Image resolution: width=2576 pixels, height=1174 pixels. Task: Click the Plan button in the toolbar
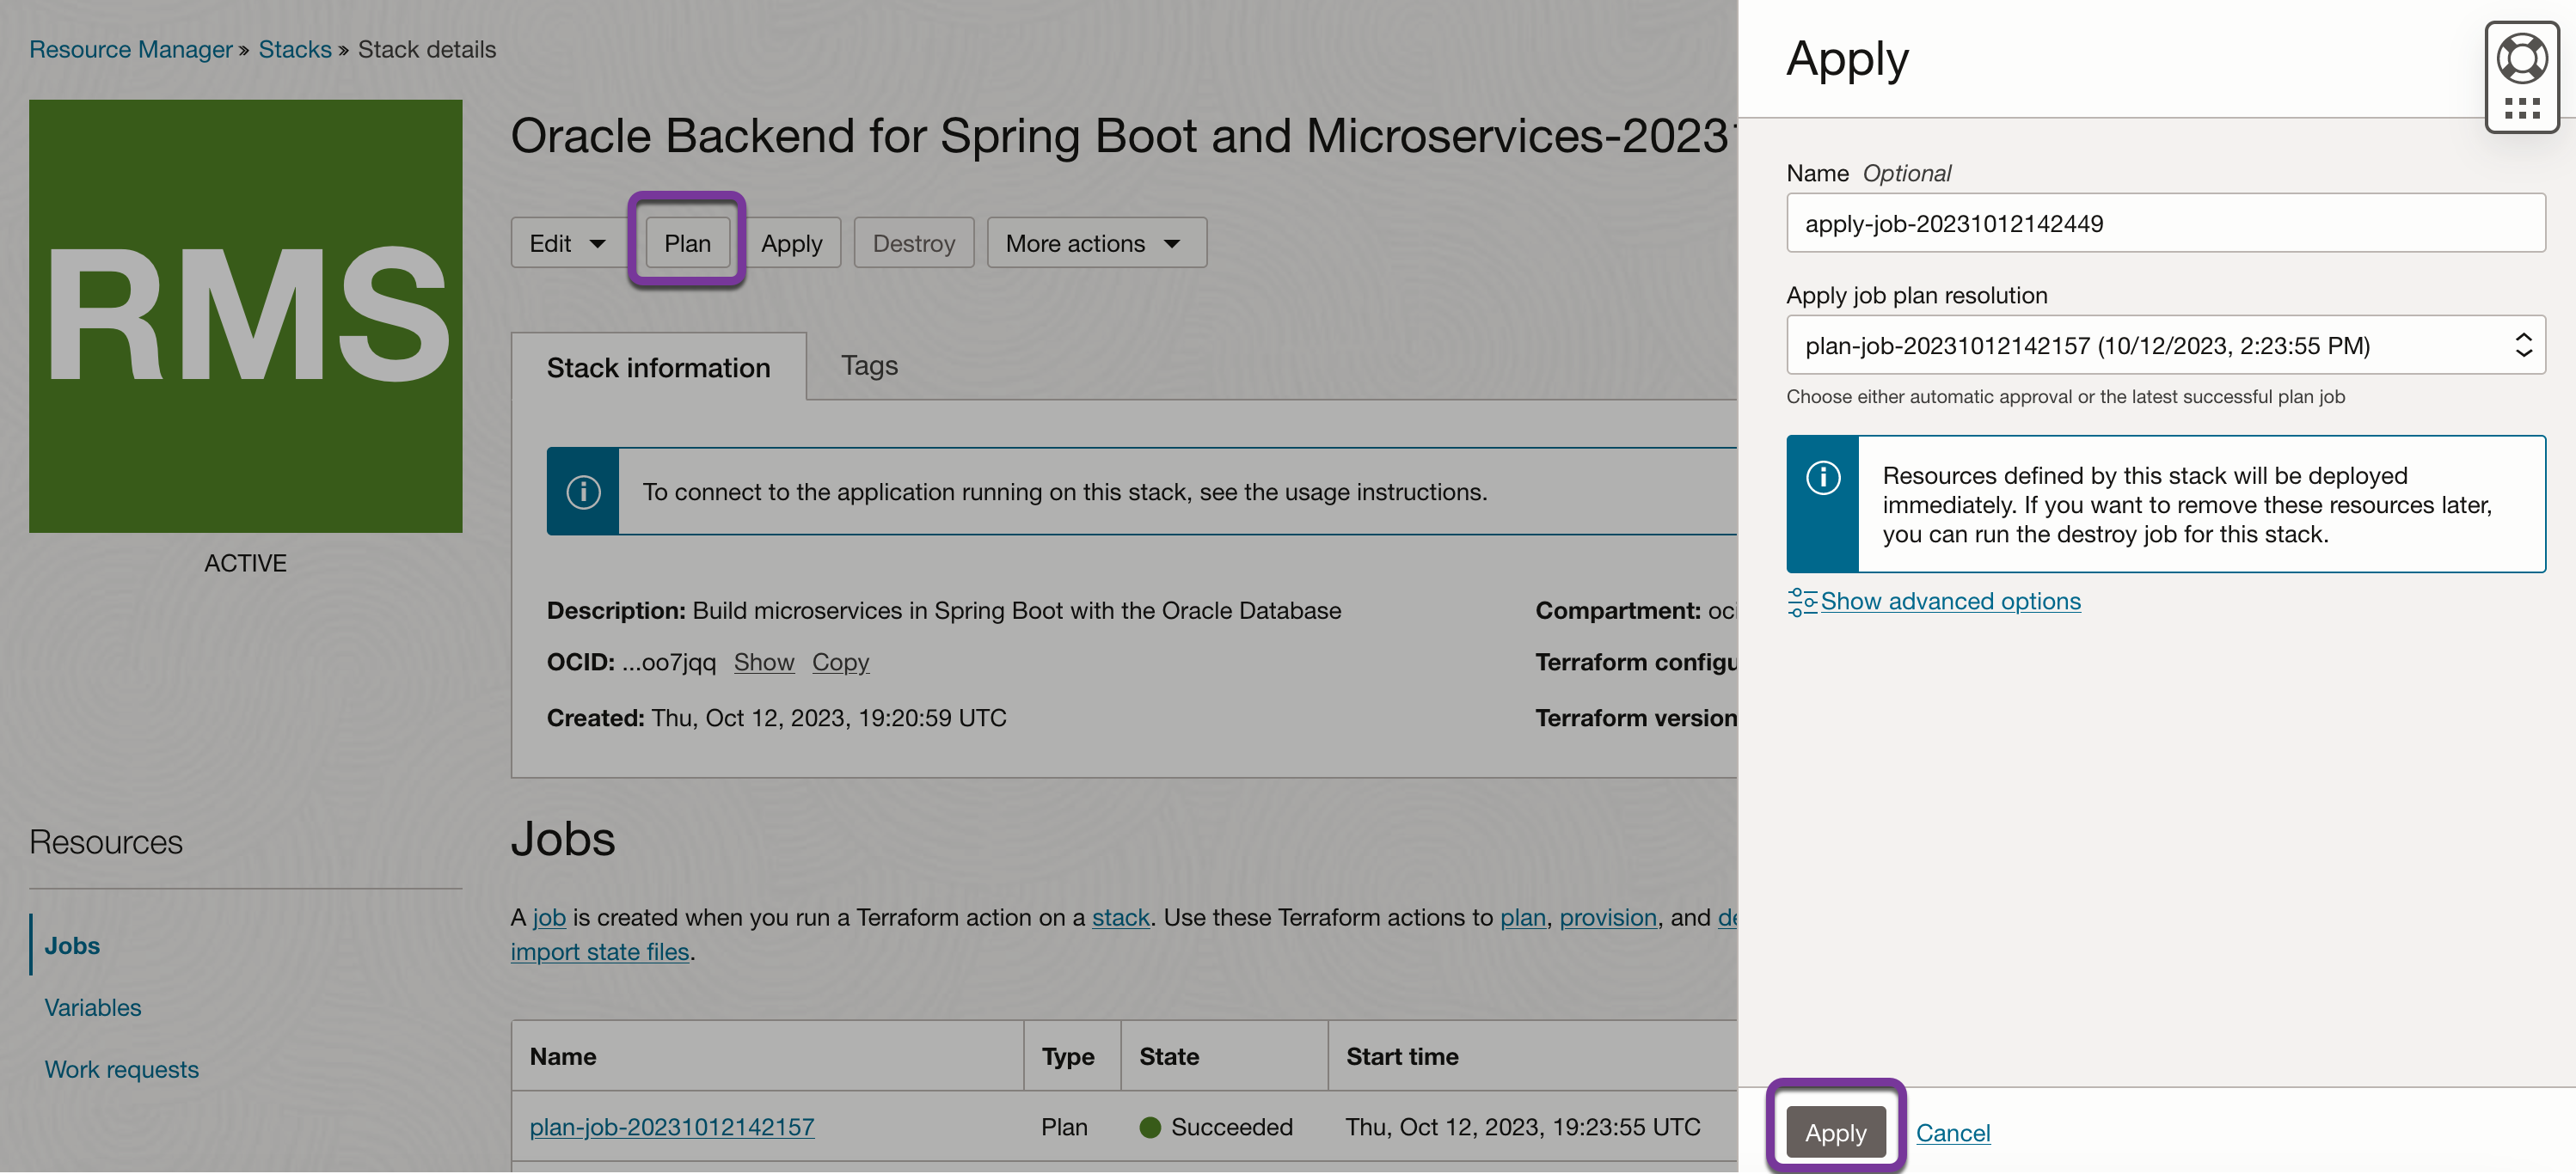(687, 243)
